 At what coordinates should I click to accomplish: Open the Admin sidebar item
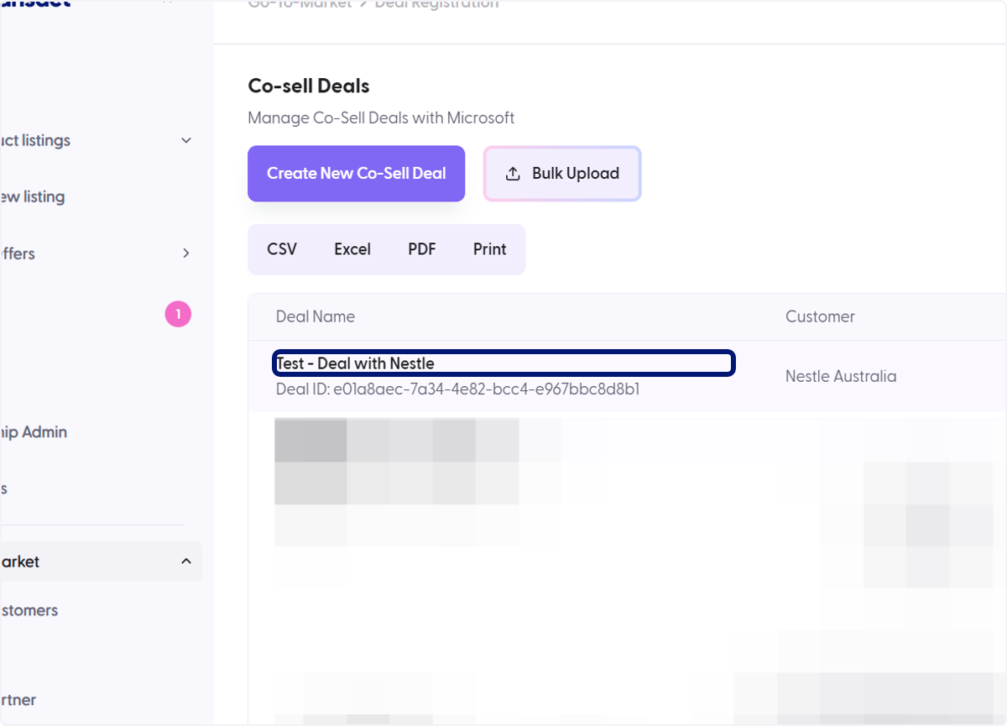click(x=34, y=432)
